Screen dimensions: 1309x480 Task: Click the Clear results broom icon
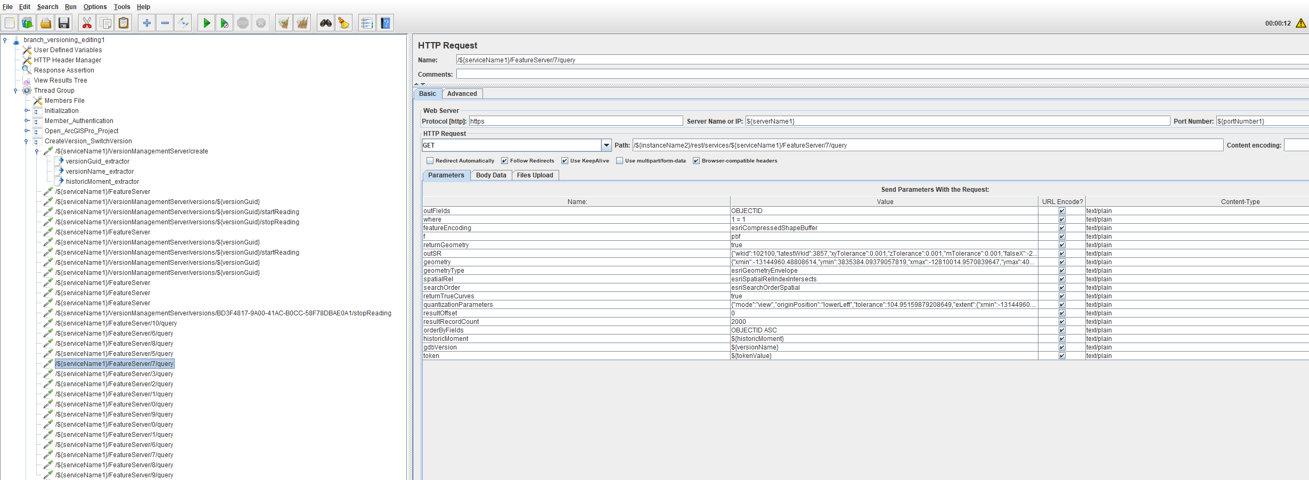[284, 23]
